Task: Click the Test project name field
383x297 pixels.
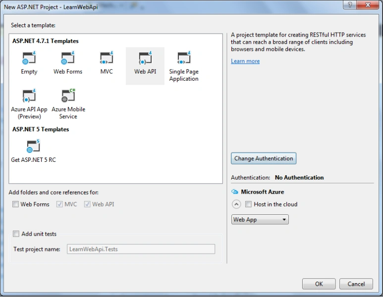Action: (141, 249)
